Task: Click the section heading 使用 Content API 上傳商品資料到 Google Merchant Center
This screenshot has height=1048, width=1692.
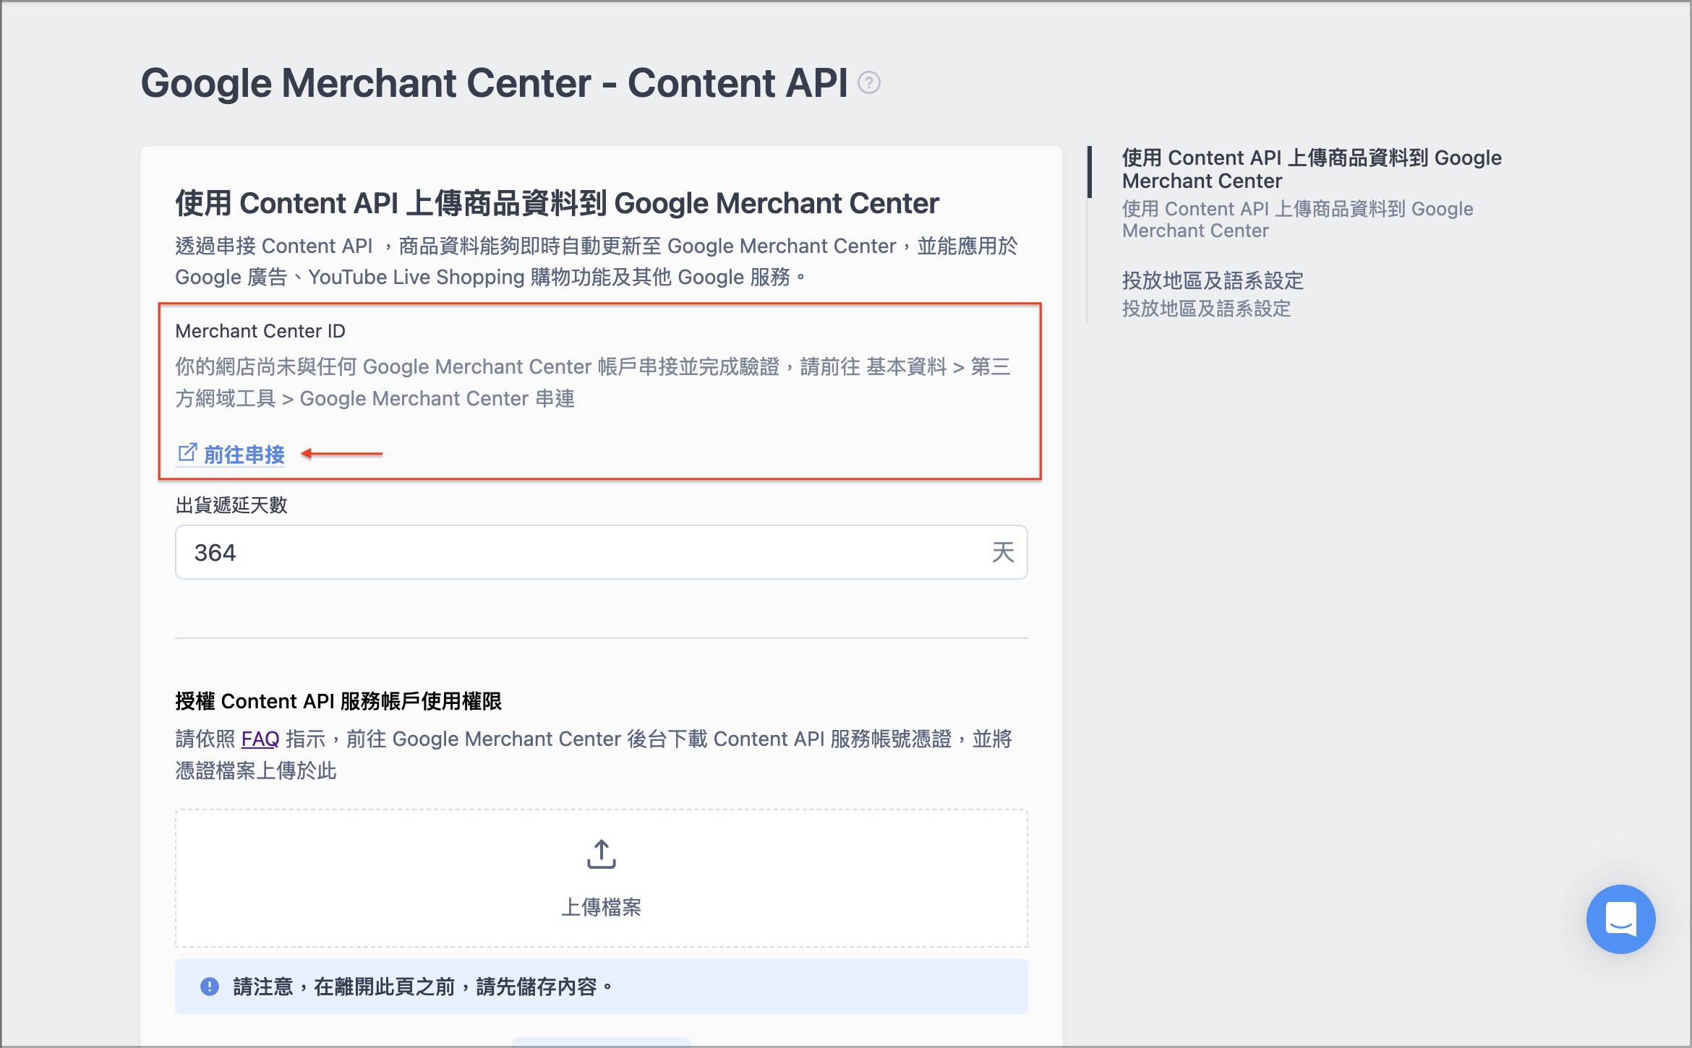Action: click(557, 203)
